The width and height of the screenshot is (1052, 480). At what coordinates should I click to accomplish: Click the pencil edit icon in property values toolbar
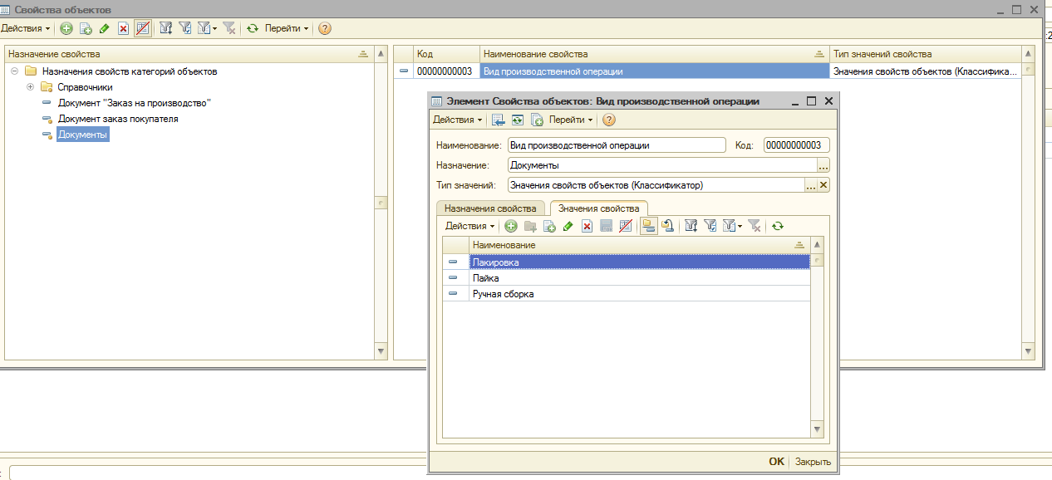(568, 226)
